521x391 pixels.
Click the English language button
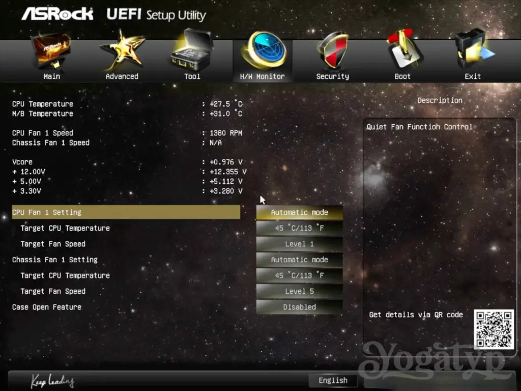333,380
